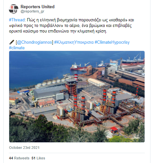Click the number 44 in the retweet count
The width and height of the screenshot is (157, 163).
pos(11,158)
